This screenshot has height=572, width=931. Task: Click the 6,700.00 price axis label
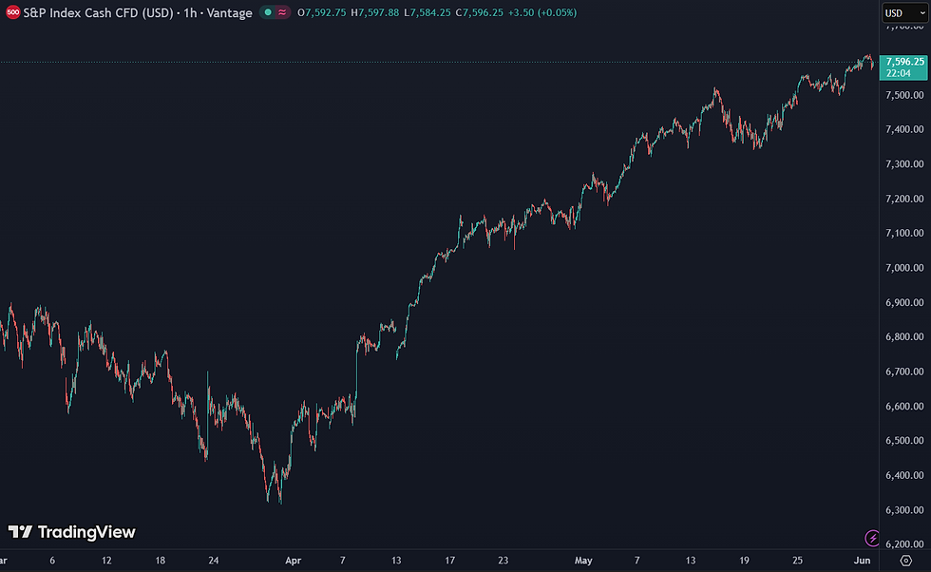click(904, 372)
